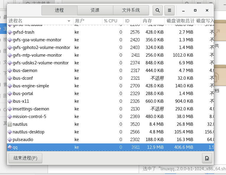Click the sort arrow in 进程名 column header
Viewport: 226px width, 175px height.
click(69, 21)
